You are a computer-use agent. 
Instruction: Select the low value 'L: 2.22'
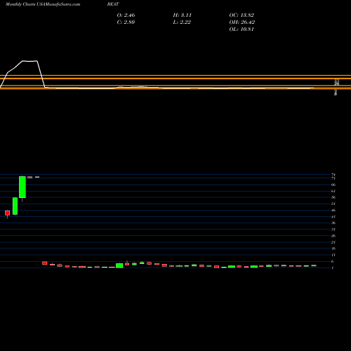coord(182,22)
